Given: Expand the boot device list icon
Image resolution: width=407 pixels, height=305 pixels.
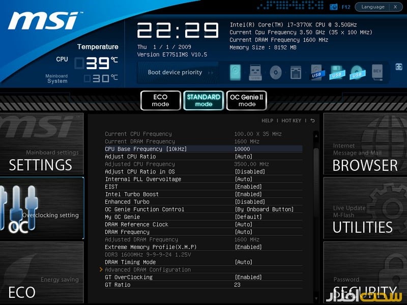Looking at the screenshot, I should coord(398,66).
